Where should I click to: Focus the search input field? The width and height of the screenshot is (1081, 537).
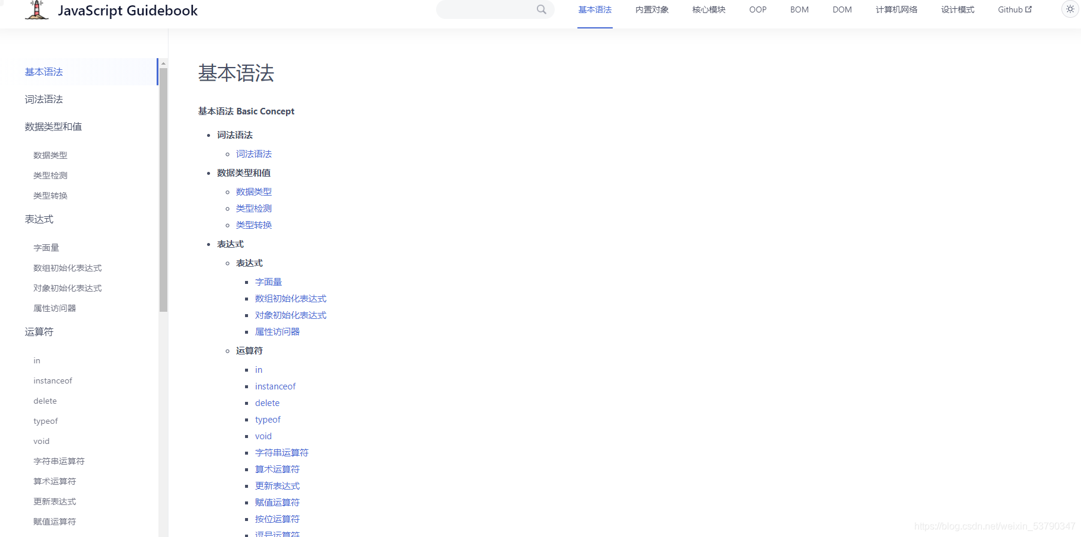pyautogui.click(x=495, y=9)
